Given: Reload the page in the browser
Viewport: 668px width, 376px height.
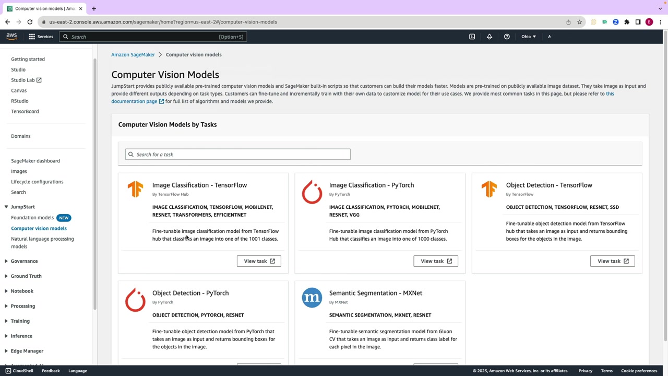Looking at the screenshot, I should click(30, 22).
